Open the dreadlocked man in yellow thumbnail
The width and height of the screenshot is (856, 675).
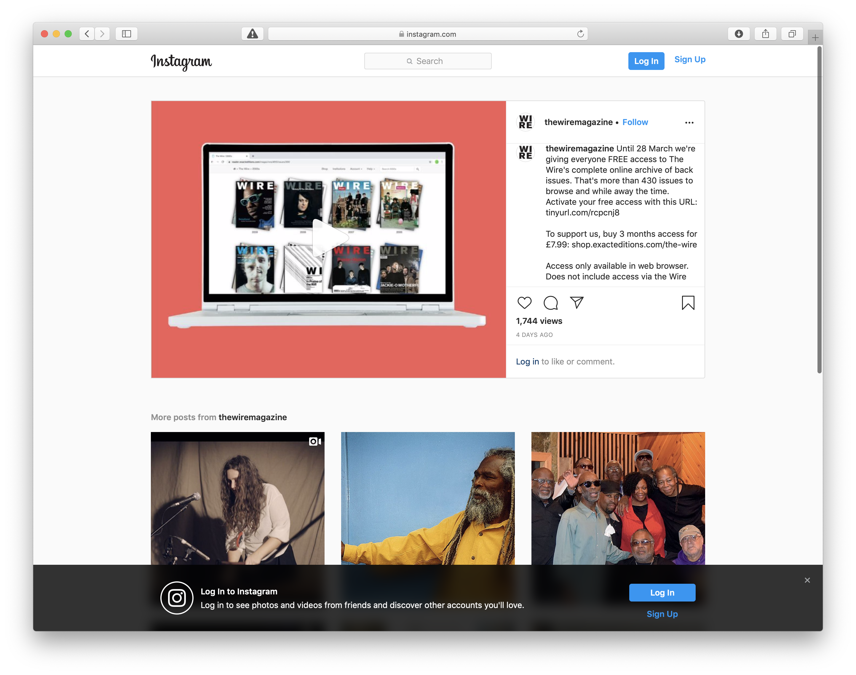click(x=428, y=498)
